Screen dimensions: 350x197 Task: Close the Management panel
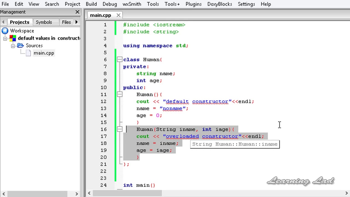(77, 12)
